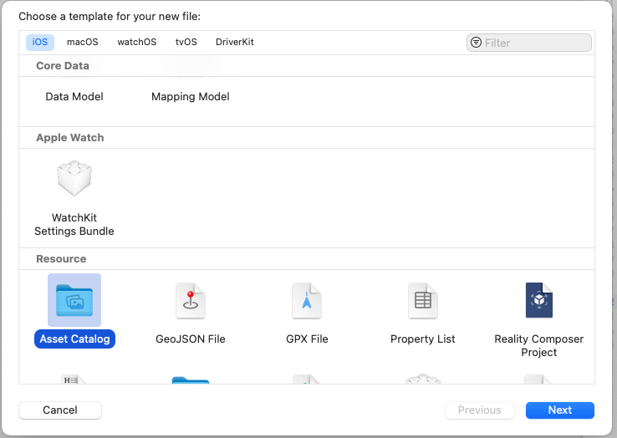Image resolution: width=617 pixels, height=438 pixels.
Task: Click the Core Data section header
Action: (63, 66)
